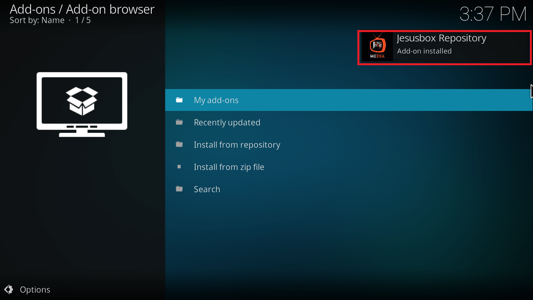Image resolution: width=533 pixels, height=300 pixels.
Task: Click the add-on browser box monitor icon
Action: [82, 104]
